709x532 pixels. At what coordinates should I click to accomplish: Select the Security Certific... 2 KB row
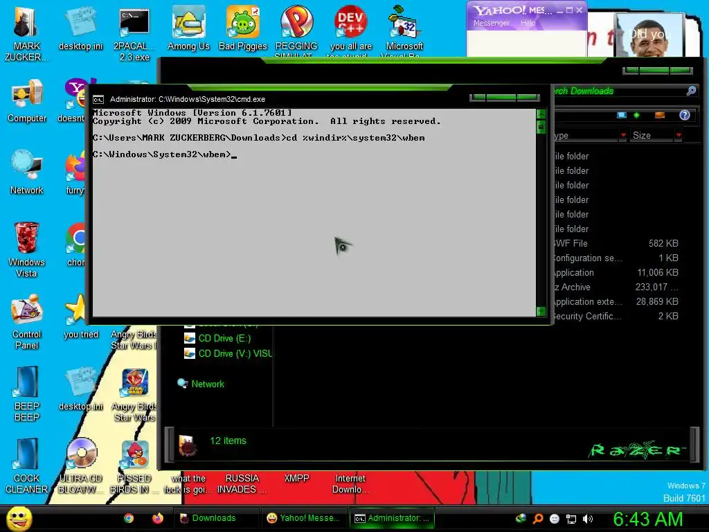(616, 316)
